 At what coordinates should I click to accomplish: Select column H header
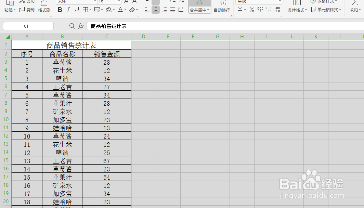(x=242, y=37)
